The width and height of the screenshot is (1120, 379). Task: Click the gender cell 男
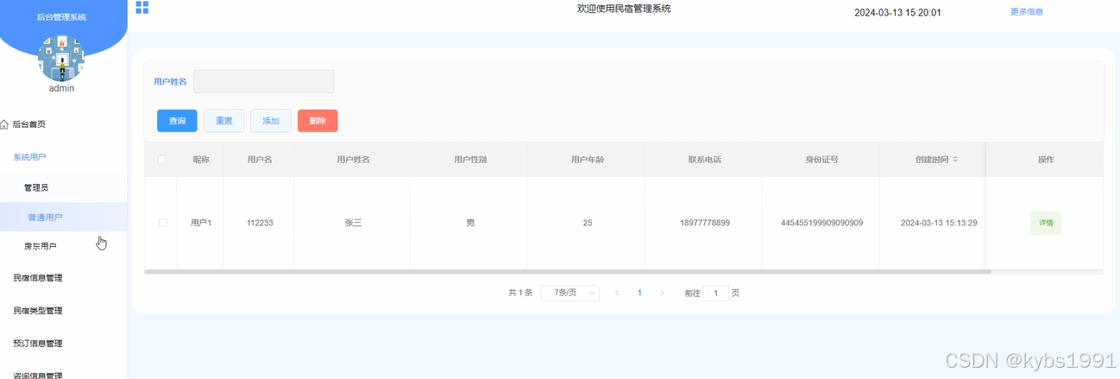(470, 223)
